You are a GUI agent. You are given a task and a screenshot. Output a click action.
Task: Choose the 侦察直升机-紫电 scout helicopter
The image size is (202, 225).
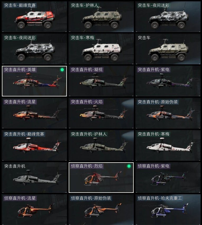tap(168, 177)
